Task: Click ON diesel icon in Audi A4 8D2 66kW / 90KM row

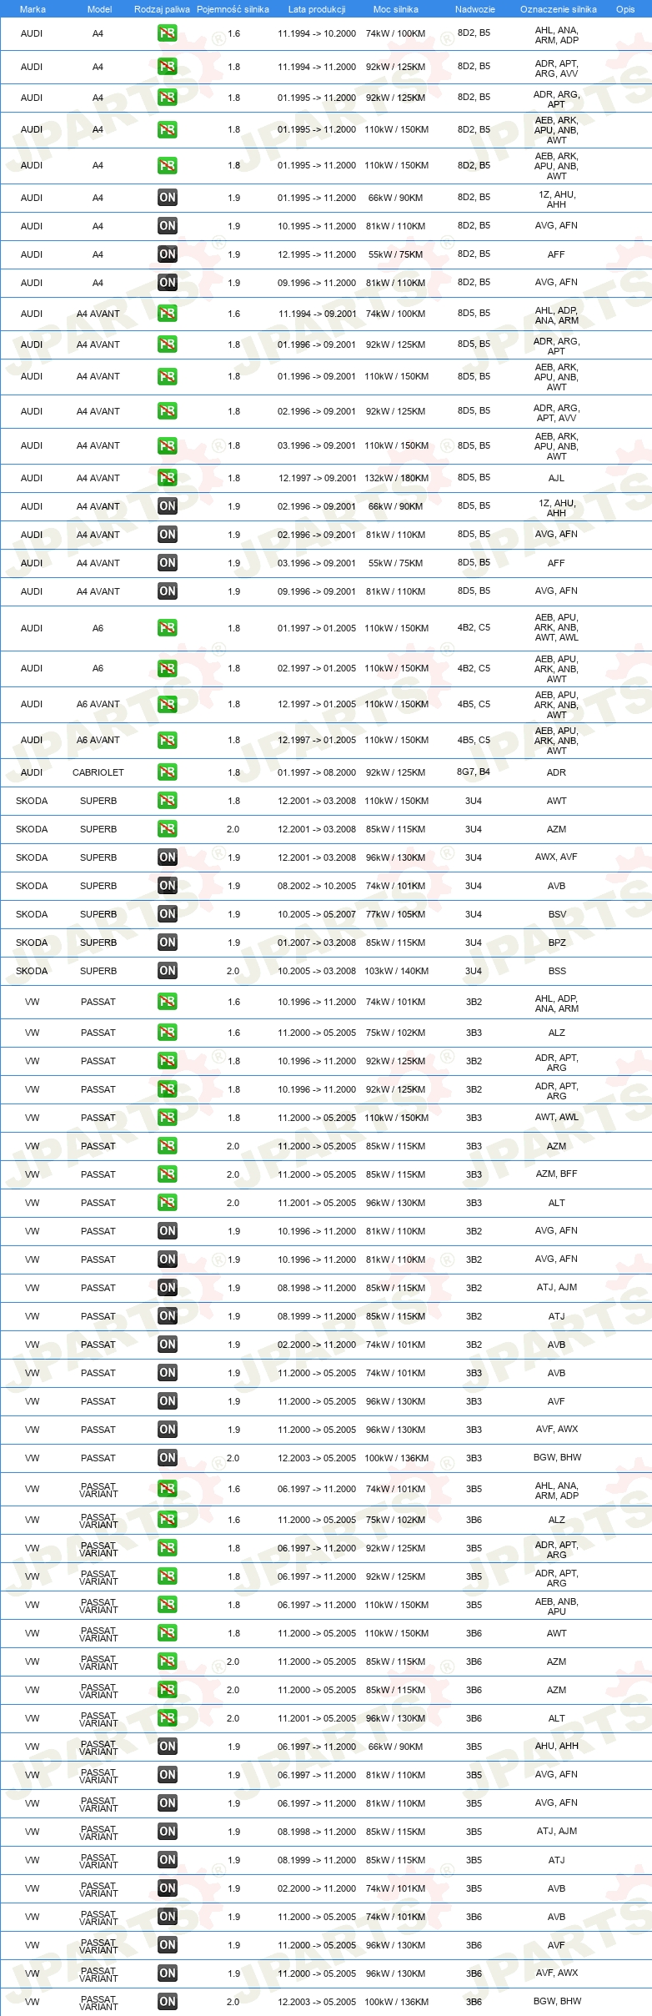Action: (x=168, y=198)
